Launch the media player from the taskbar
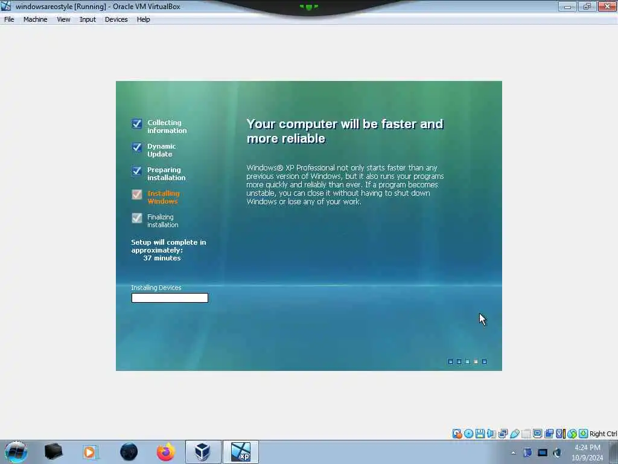Image resolution: width=618 pixels, height=464 pixels. coord(90,452)
